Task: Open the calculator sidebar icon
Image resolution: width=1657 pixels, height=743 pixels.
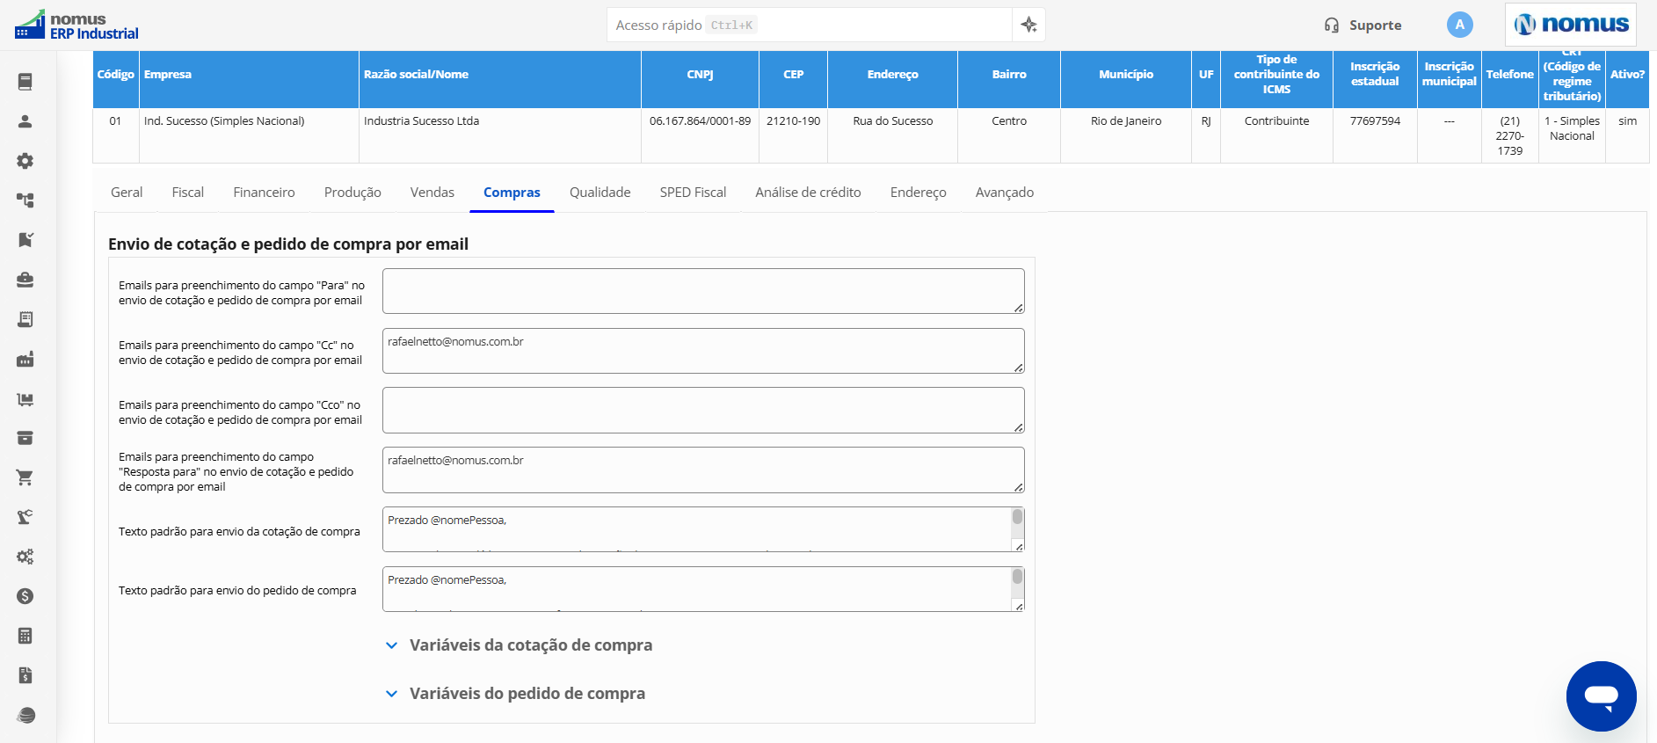Action: click(x=25, y=636)
